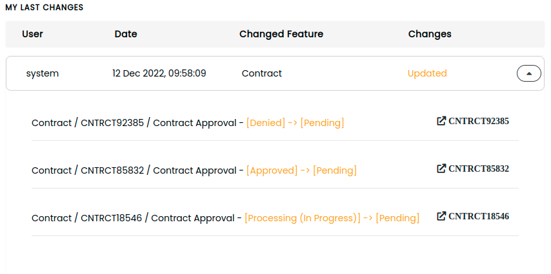Open external link icon for CNTRCT92385

click(x=441, y=121)
